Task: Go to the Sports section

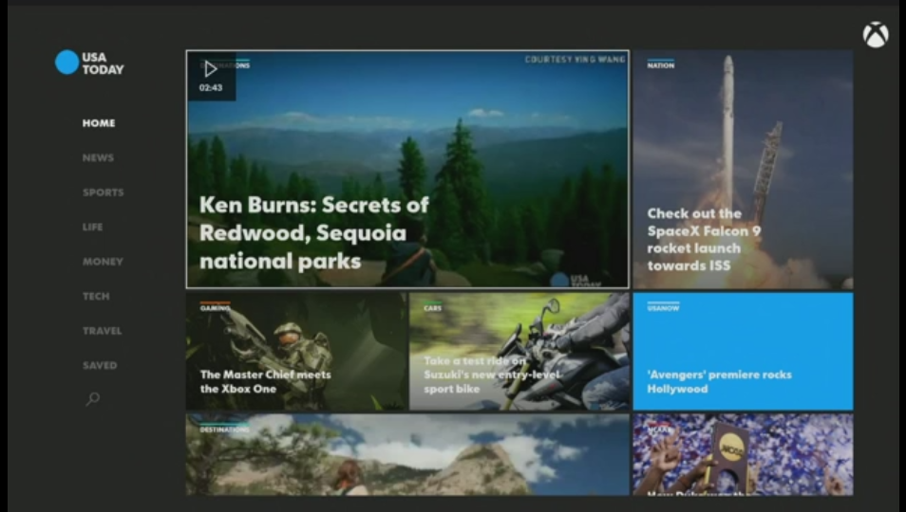Action: tap(103, 192)
